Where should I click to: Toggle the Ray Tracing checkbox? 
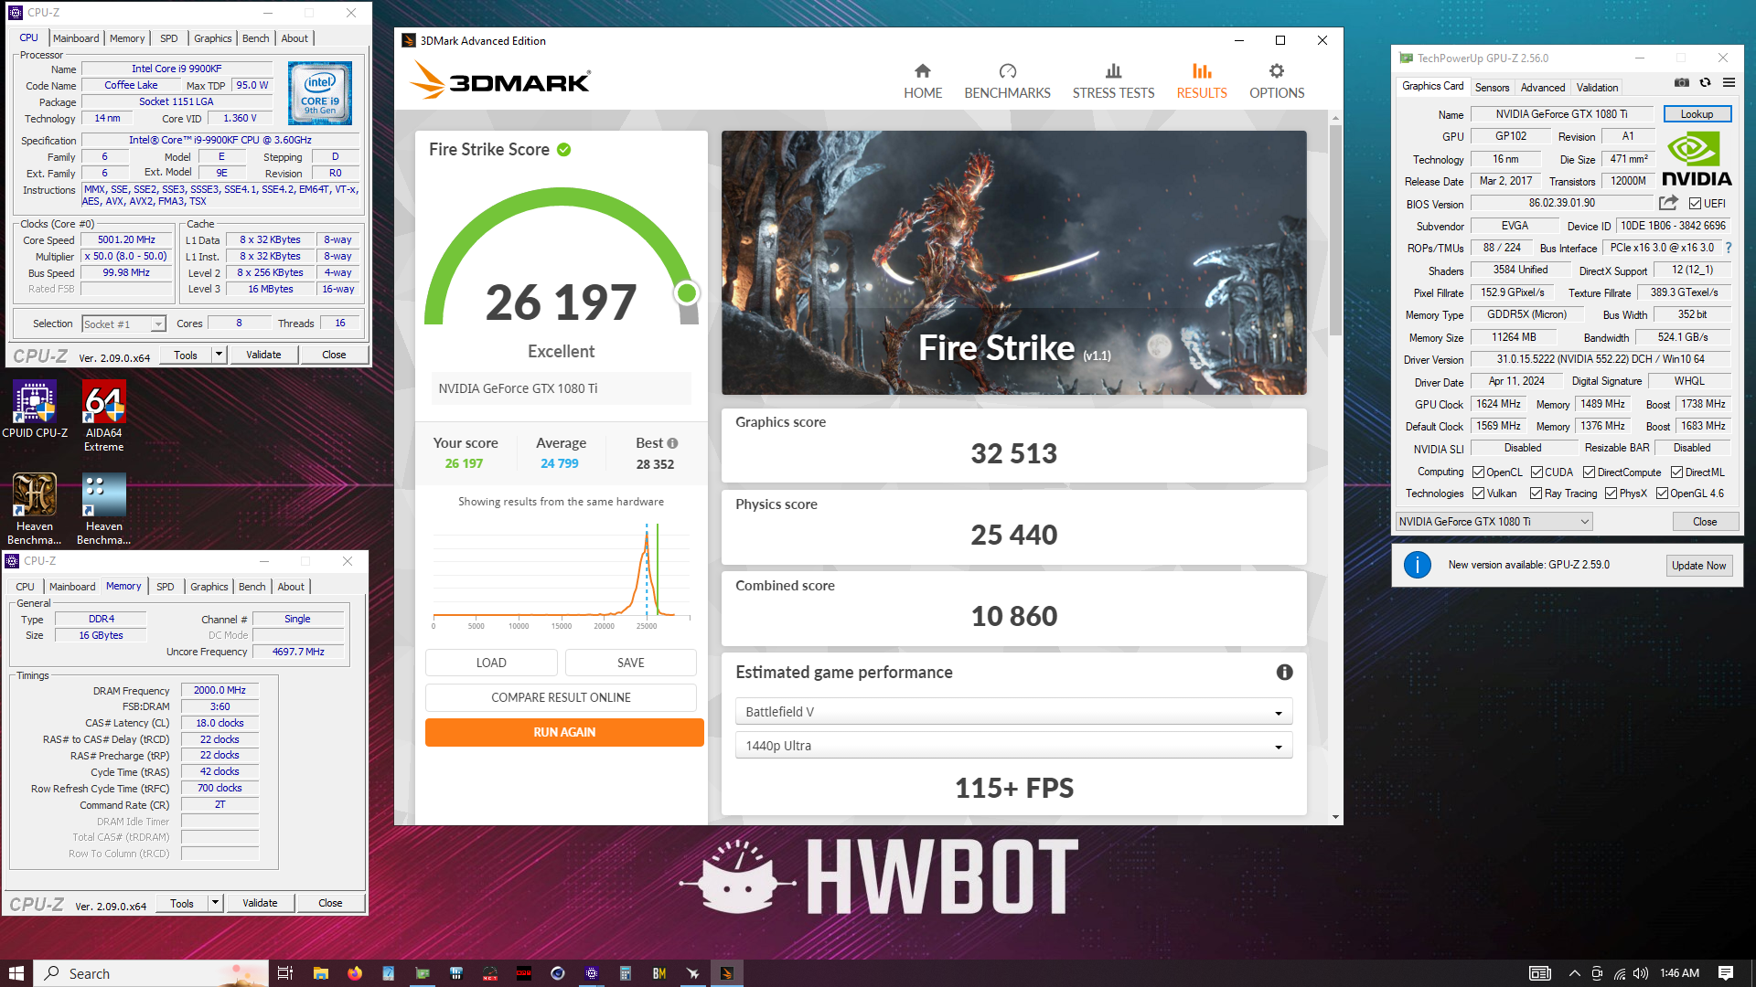pyautogui.click(x=1536, y=493)
